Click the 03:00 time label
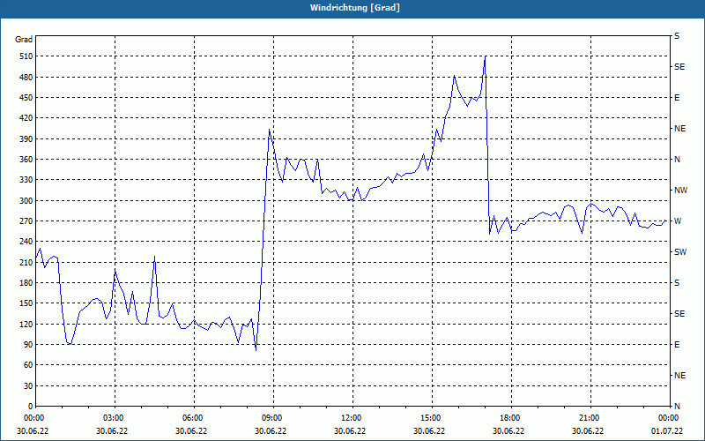705x441 pixels. pos(115,418)
